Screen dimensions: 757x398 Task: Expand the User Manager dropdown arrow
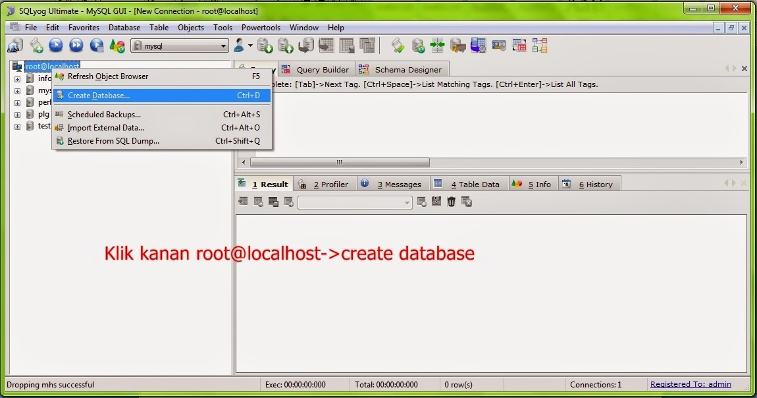250,45
